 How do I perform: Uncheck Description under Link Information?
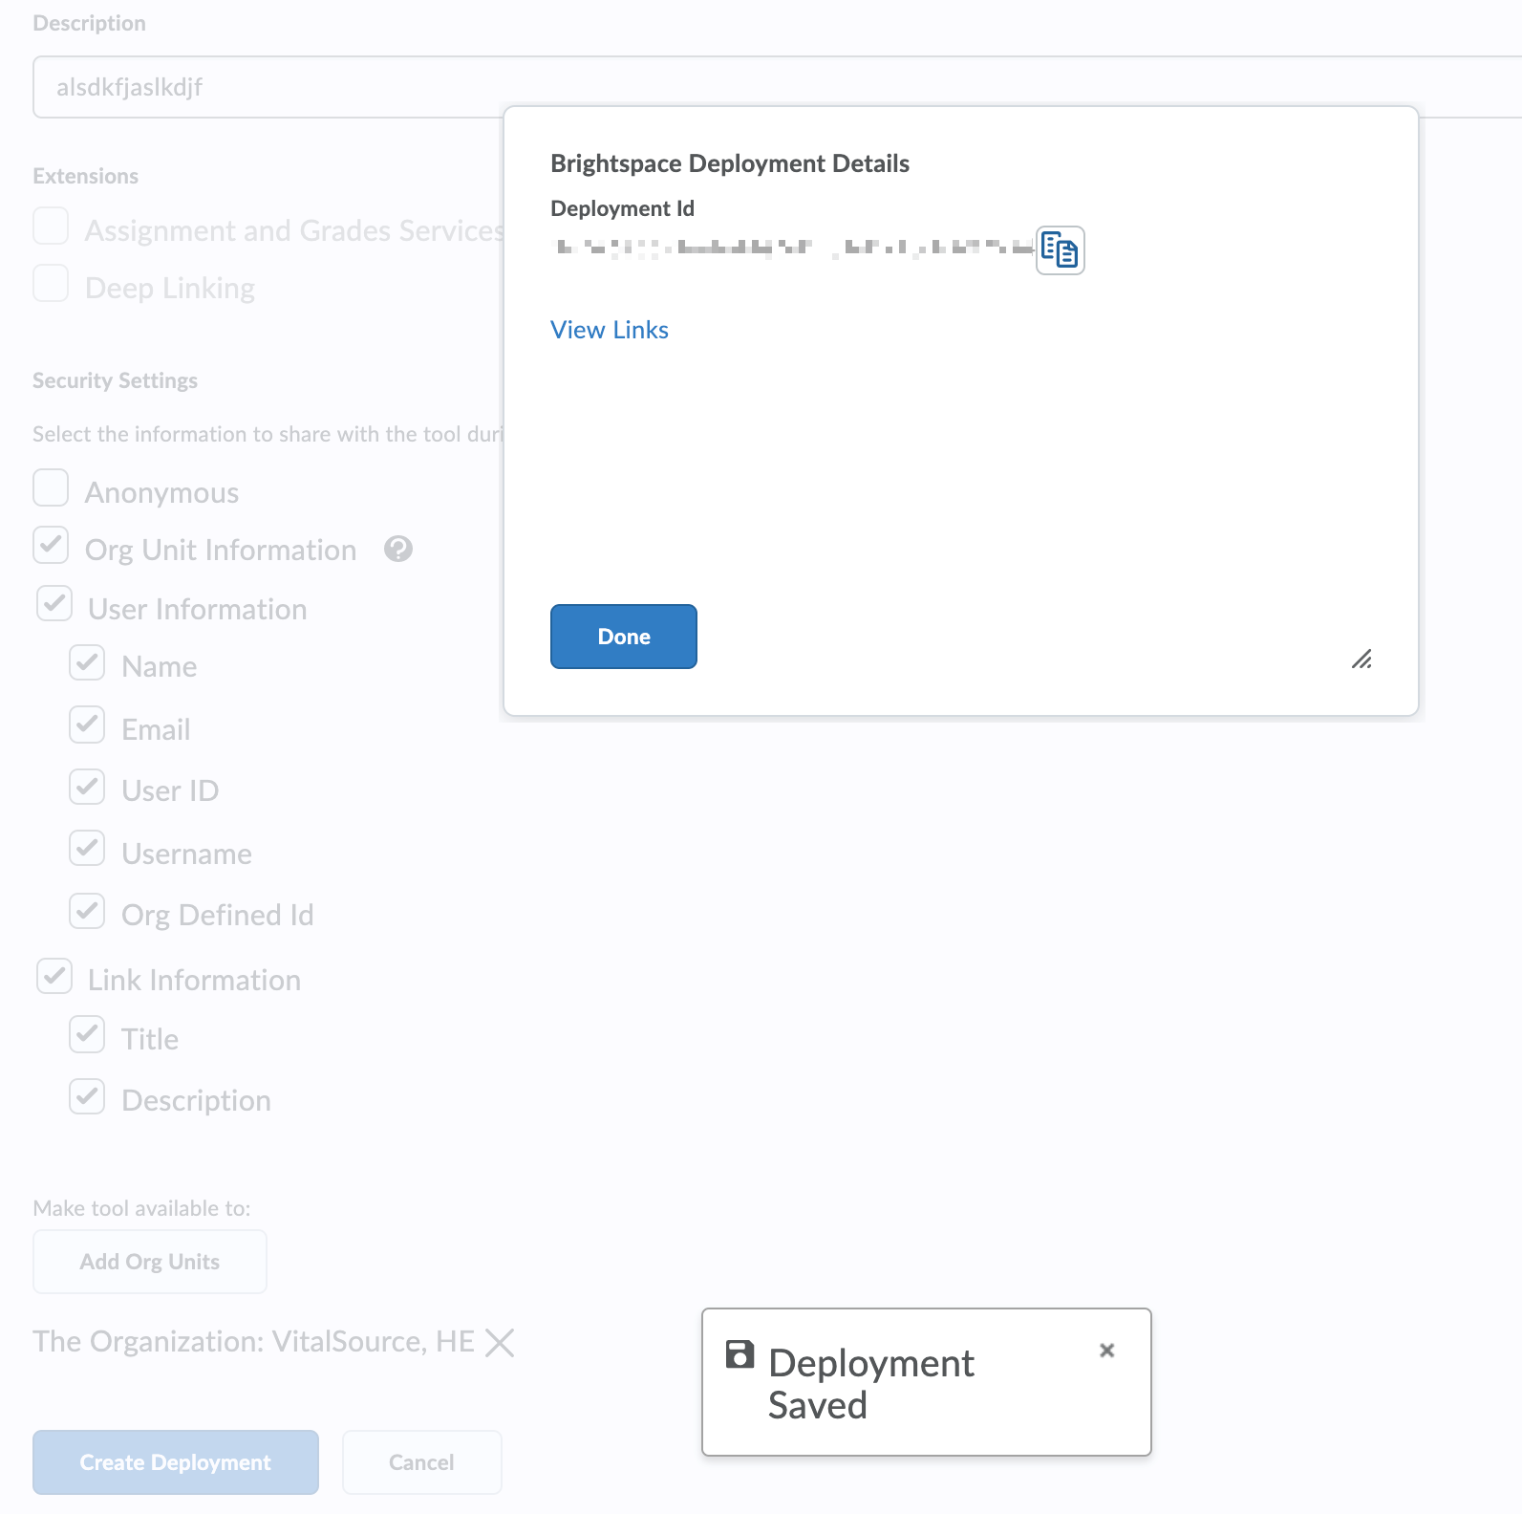pyautogui.click(x=87, y=1096)
